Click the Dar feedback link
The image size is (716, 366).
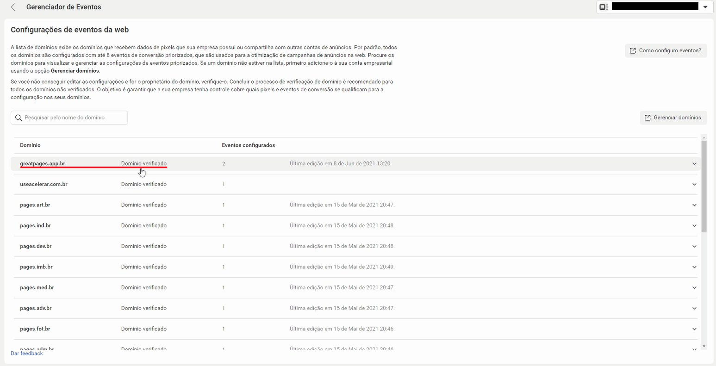click(x=27, y=354)
